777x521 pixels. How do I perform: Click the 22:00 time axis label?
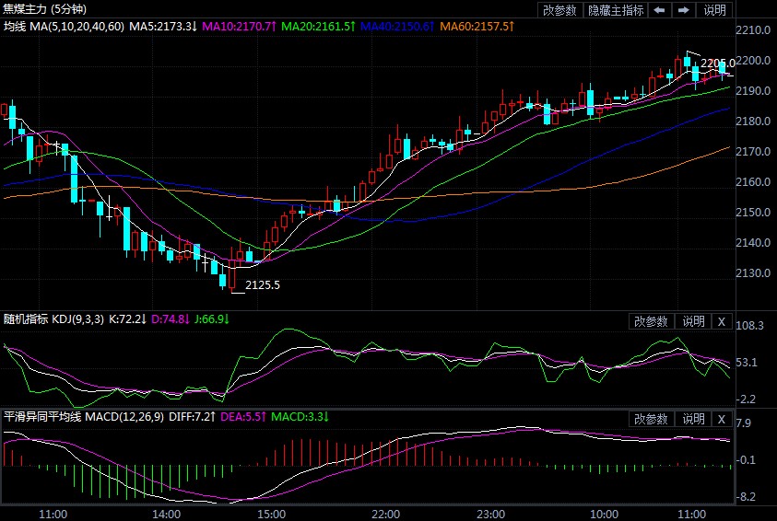(384, 513)
